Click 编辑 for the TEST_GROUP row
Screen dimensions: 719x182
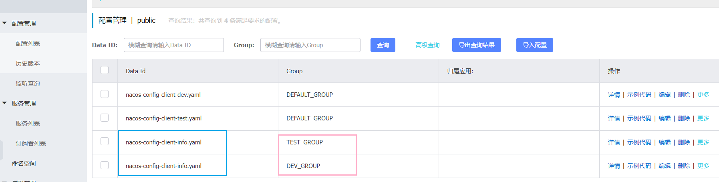coord(665,142)
